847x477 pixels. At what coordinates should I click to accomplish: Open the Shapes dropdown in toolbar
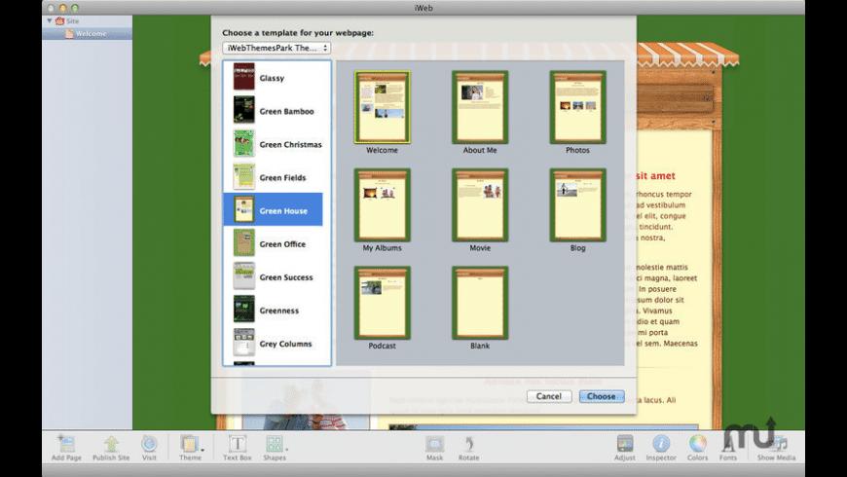tap(275, 444)
